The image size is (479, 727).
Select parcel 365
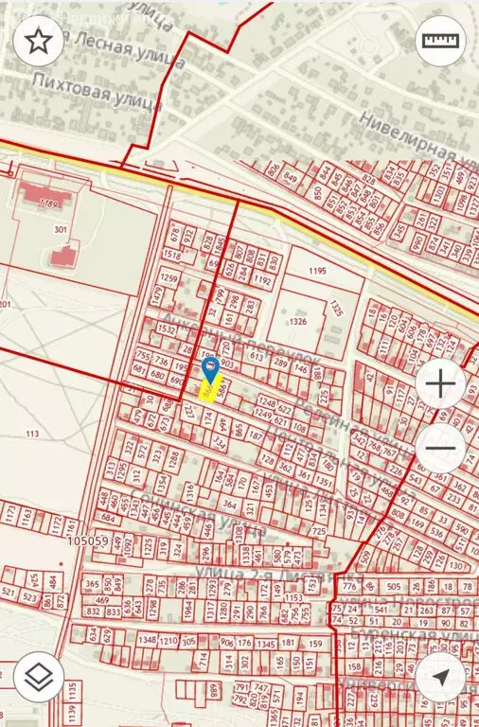92,584
